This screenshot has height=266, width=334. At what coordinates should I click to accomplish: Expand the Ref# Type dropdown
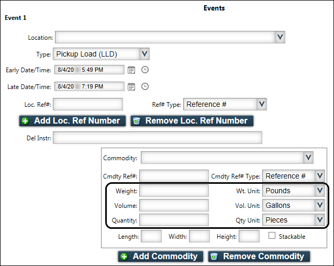coord(262,104)
